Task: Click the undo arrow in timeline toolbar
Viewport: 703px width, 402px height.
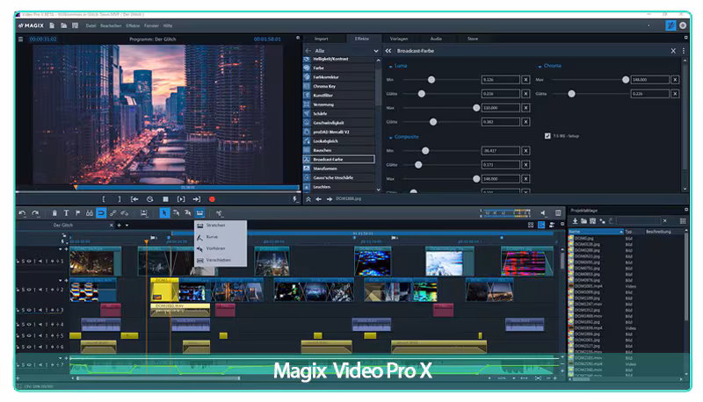Action: tap(23, 213)
